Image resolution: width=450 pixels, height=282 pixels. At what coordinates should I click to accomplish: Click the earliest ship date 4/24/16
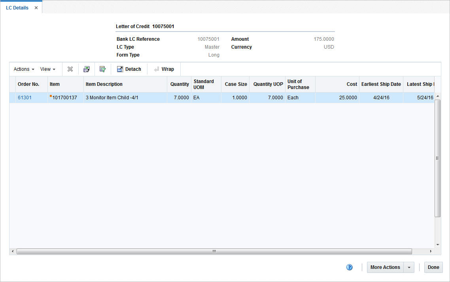pos(381,98)
